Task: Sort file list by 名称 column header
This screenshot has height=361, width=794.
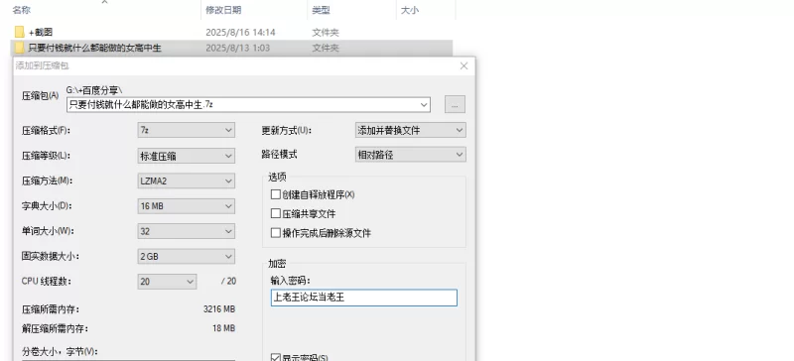Action: [21, 10]
